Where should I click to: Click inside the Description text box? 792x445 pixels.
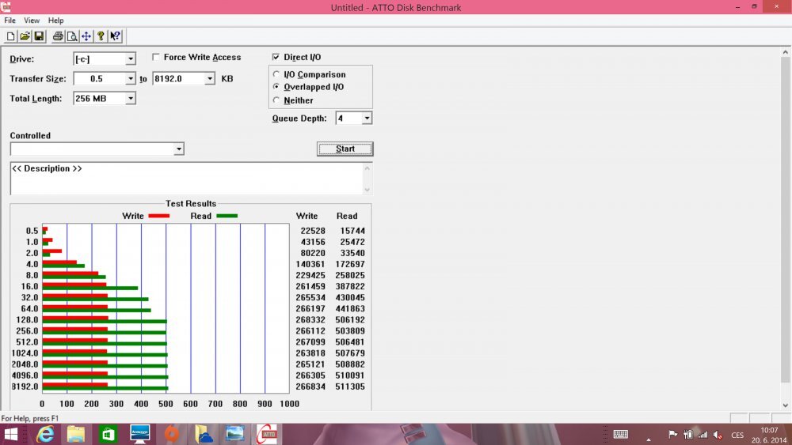point(186,180)
